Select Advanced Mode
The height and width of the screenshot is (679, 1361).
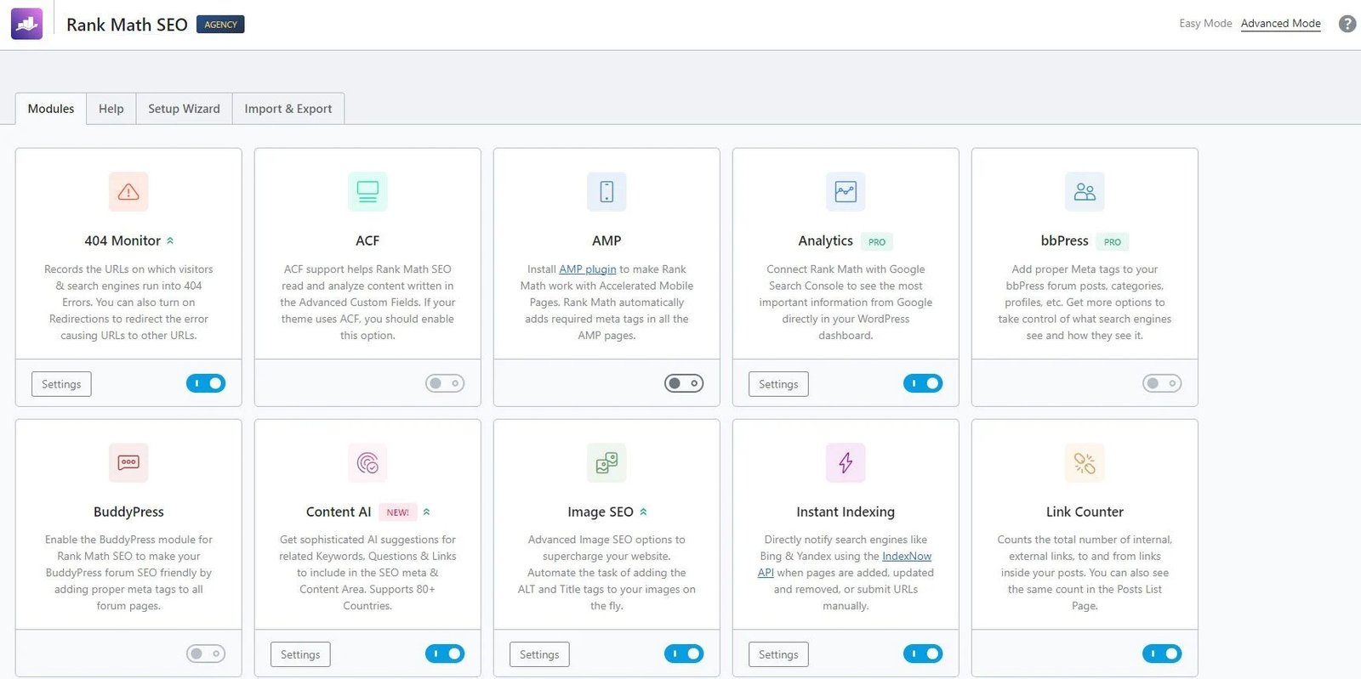click(x=1281, y=24)
